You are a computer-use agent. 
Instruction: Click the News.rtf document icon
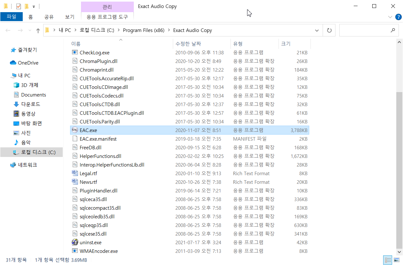(75, 182)
